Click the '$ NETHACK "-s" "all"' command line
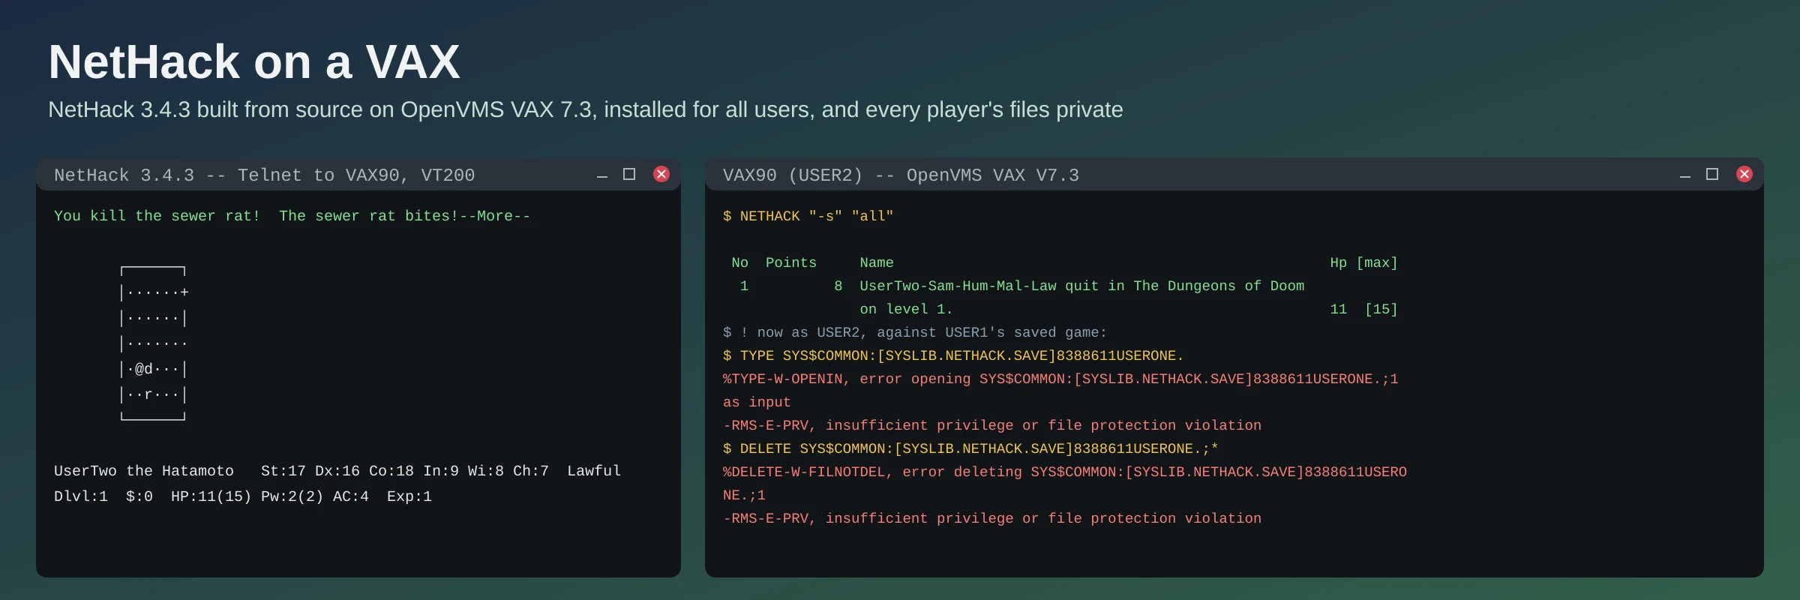The height and width of the screenshot is (600, 1800). (x=808, y=216)
